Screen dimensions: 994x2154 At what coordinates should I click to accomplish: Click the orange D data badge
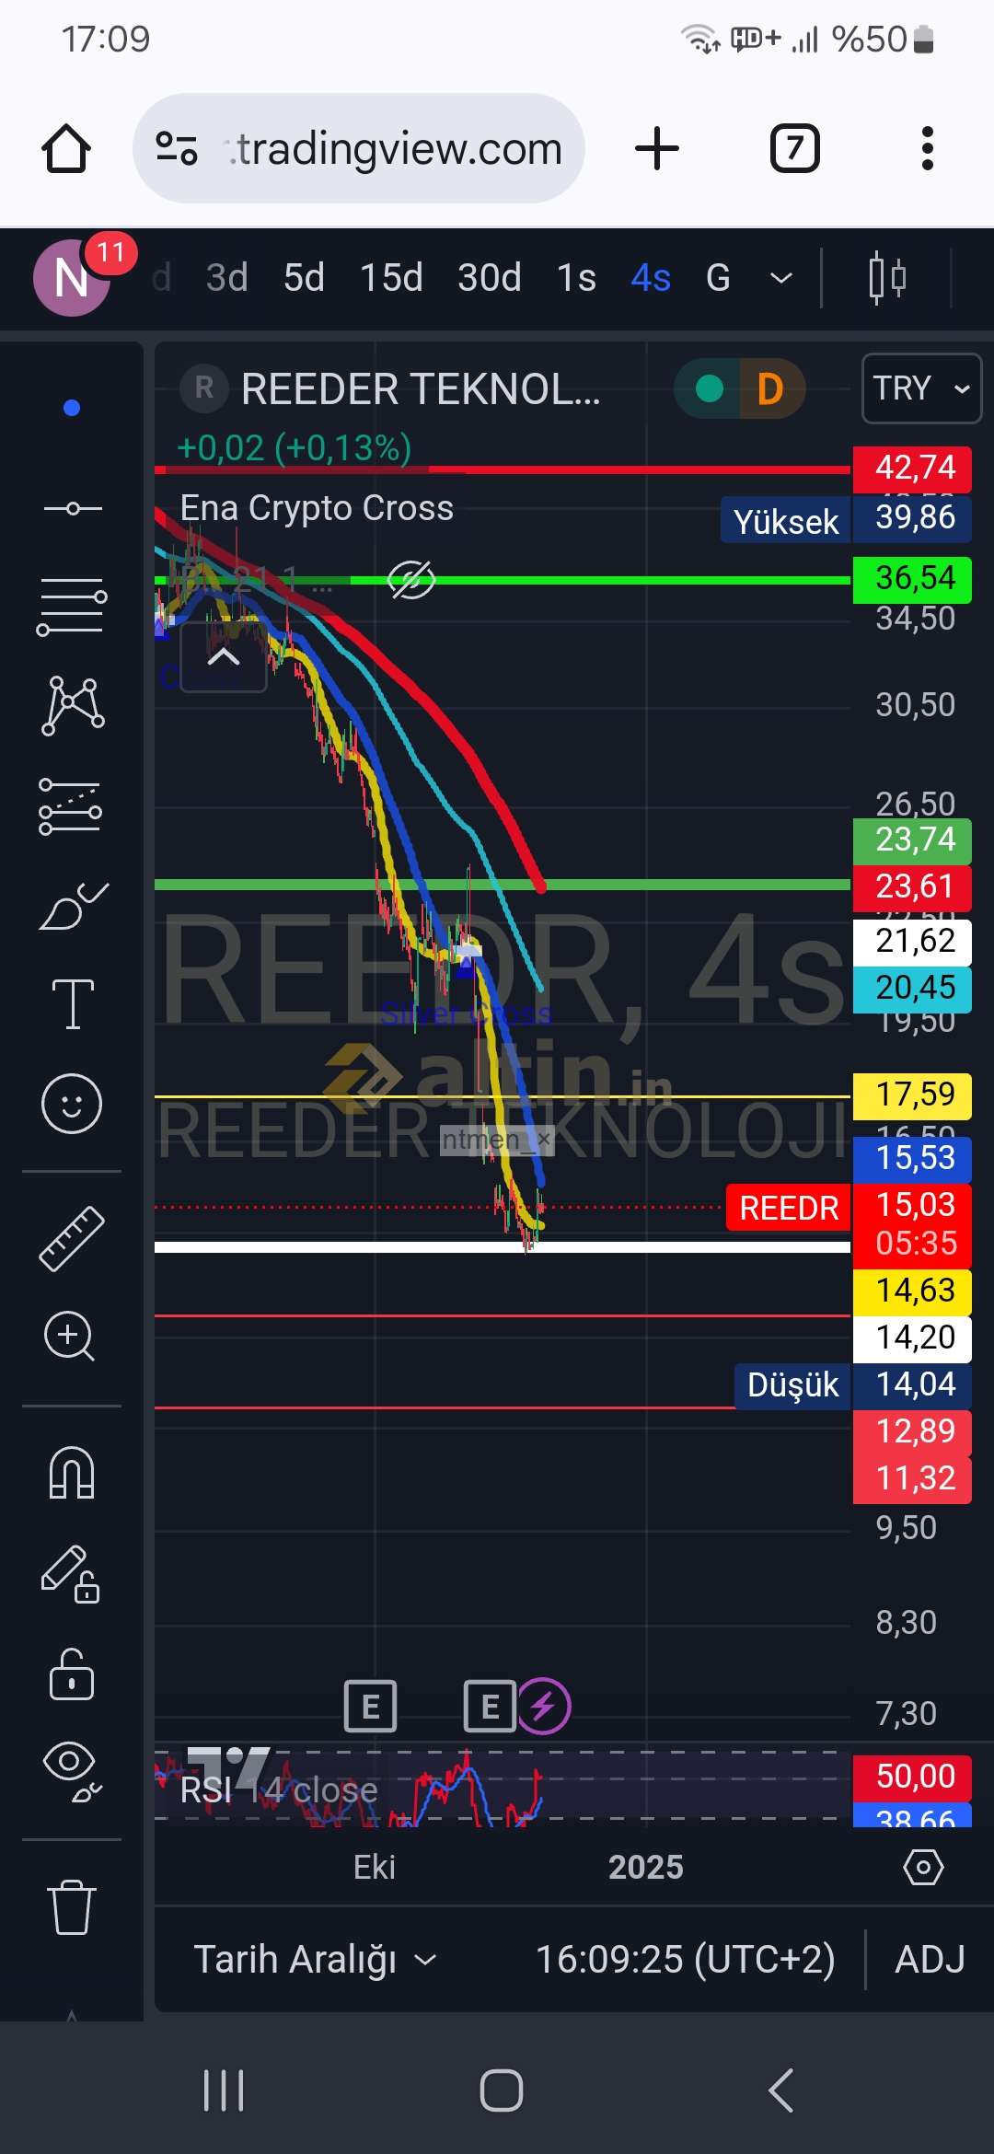click(771, 388)
